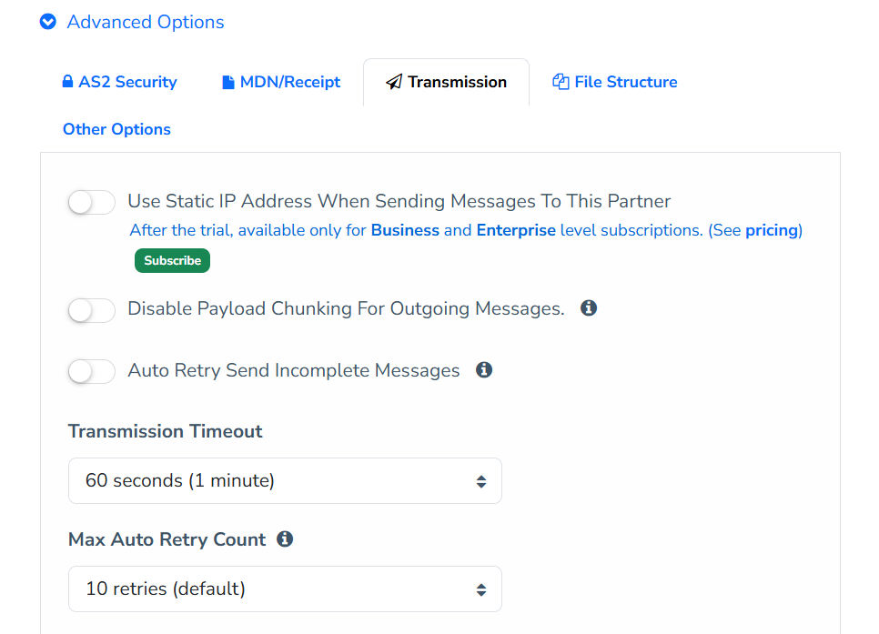Click the paper plane Transmission icon

pyautogui.click(x=394, y=82)
